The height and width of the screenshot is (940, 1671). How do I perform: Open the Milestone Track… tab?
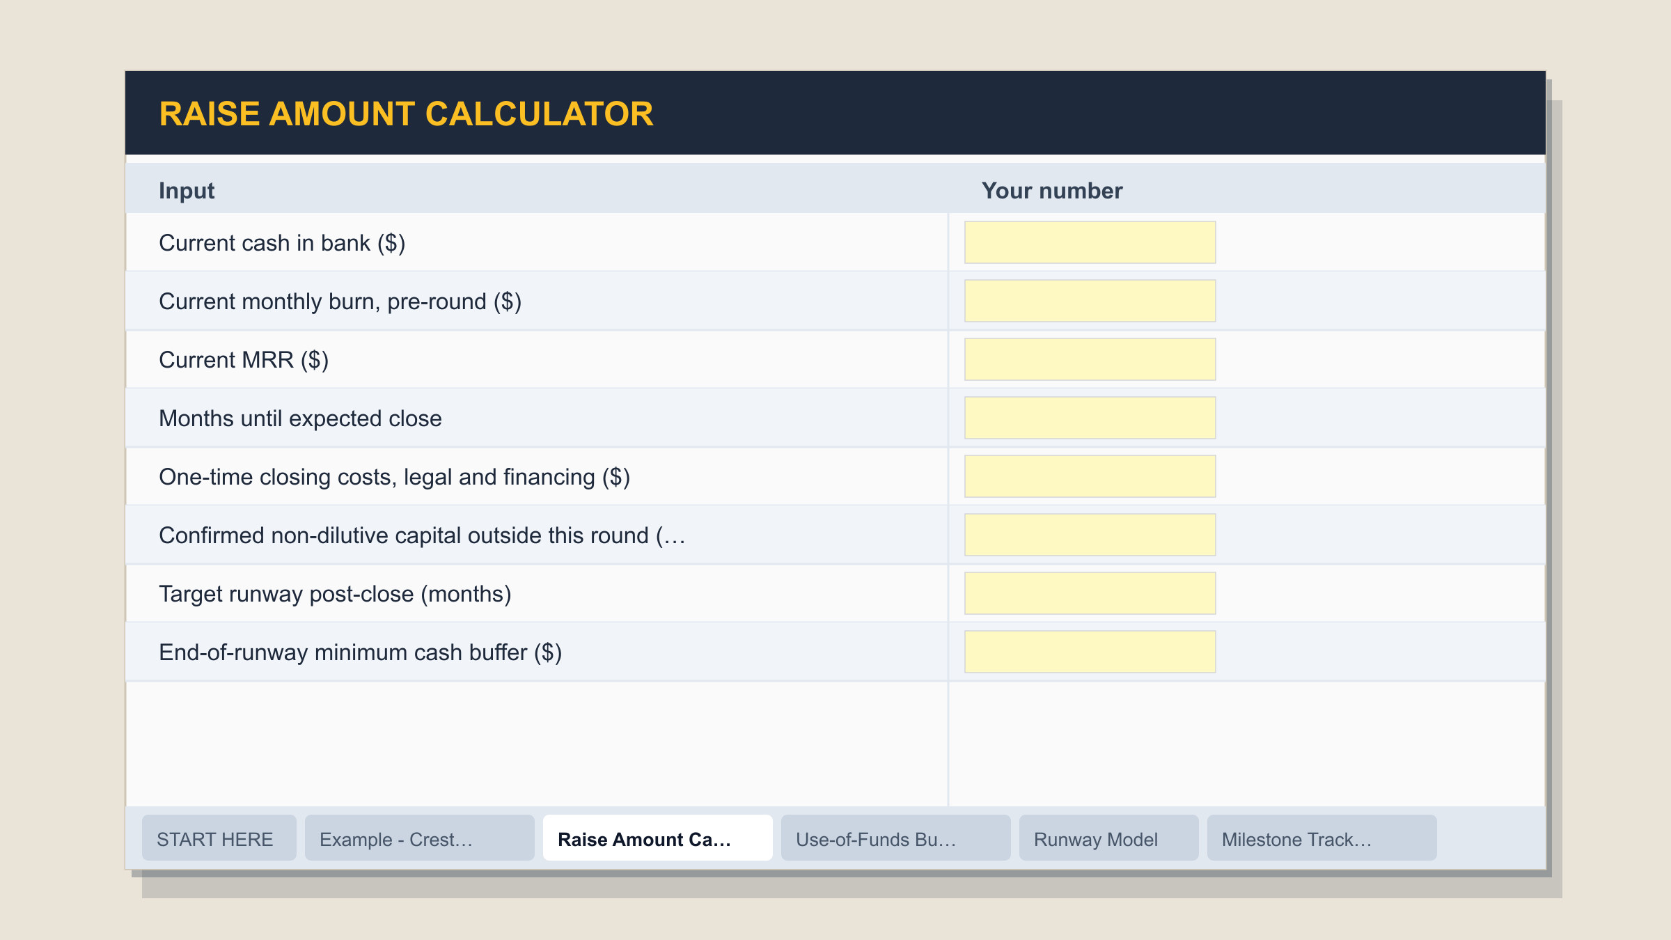coord(1321,838)
